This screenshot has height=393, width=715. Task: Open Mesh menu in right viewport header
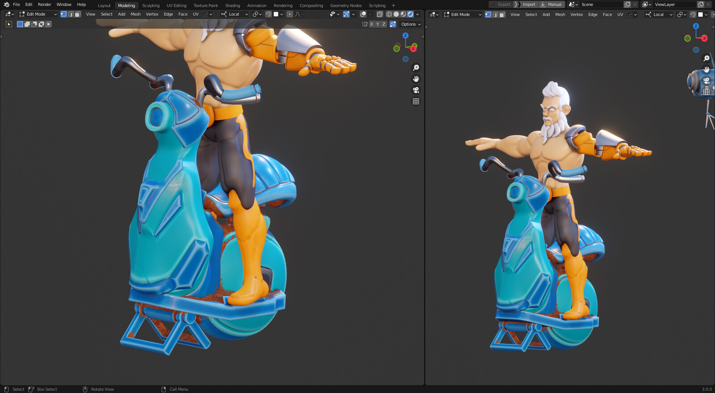pyautogui.click(x=560, y=14)
